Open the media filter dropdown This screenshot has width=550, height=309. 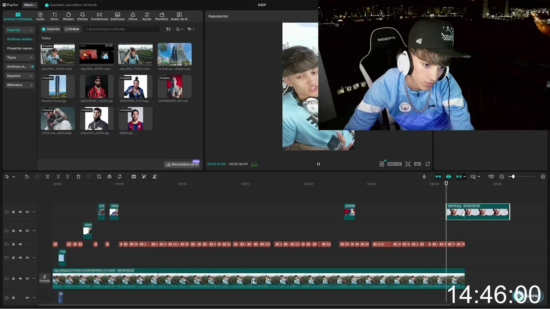(191, 29)
